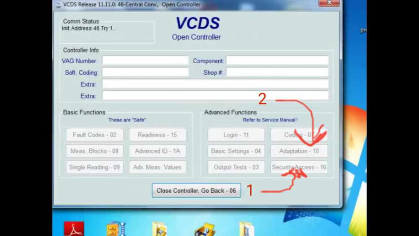Open the Coding - 07 function
419x236 pixels.
click(299, 135)
